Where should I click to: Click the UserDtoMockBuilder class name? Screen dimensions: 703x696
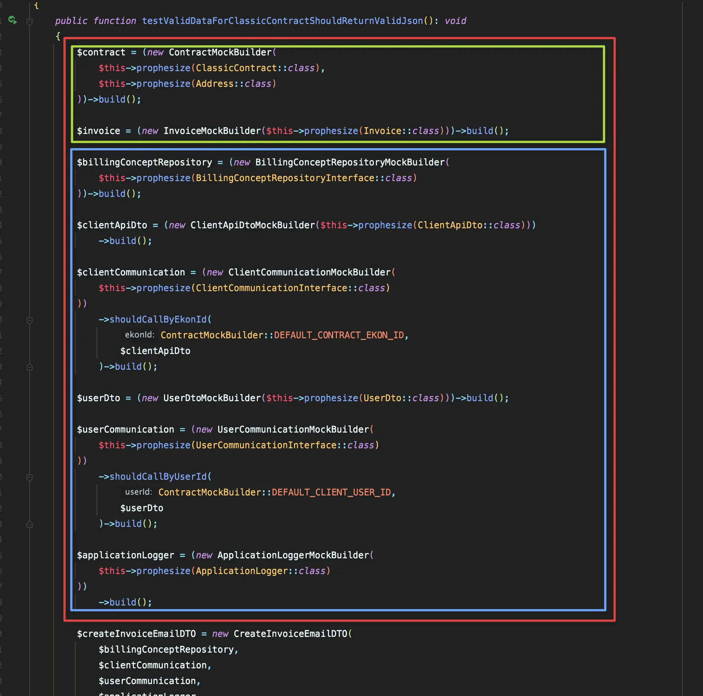(x=212, y=398)
